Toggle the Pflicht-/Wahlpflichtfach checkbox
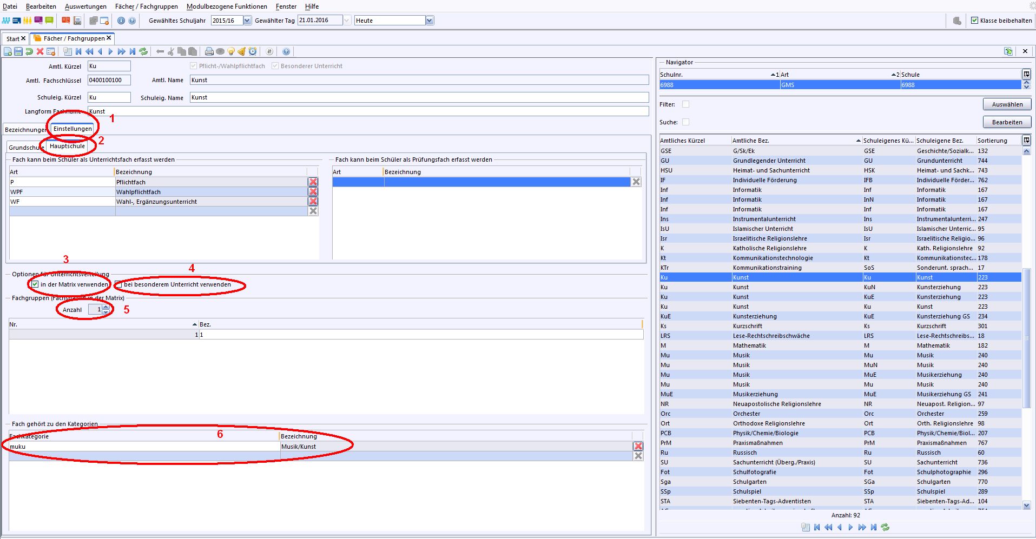Image resolution: width=1036 pixels, height=539 pixels. point(194,66)
